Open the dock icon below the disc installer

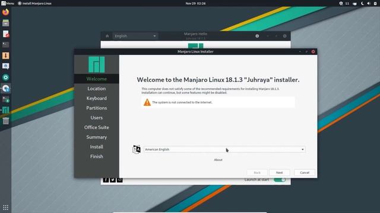tap(5, 99)
